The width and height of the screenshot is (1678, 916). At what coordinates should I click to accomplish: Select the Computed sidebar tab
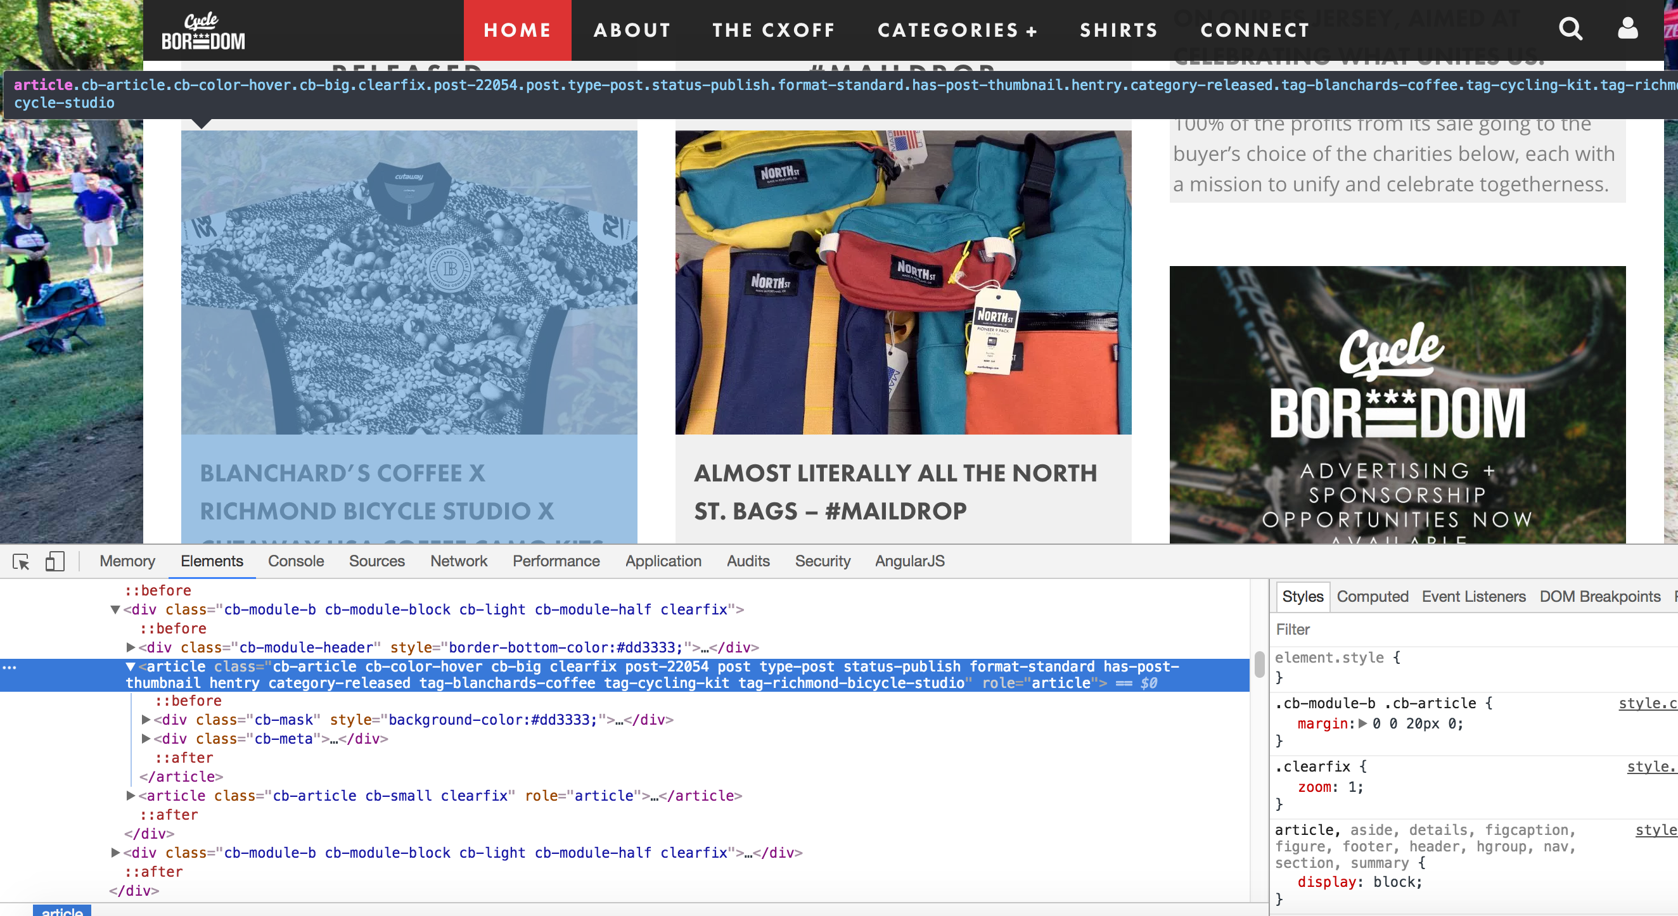[1372, 596]
